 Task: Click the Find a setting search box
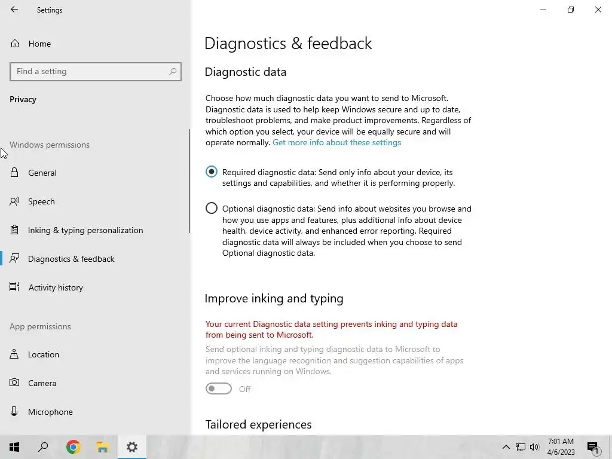click(96, 72)
